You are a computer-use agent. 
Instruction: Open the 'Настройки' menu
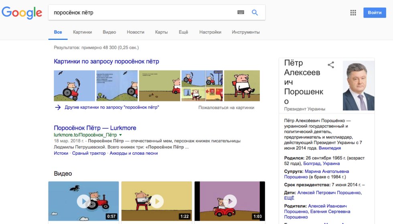[210, 32]
